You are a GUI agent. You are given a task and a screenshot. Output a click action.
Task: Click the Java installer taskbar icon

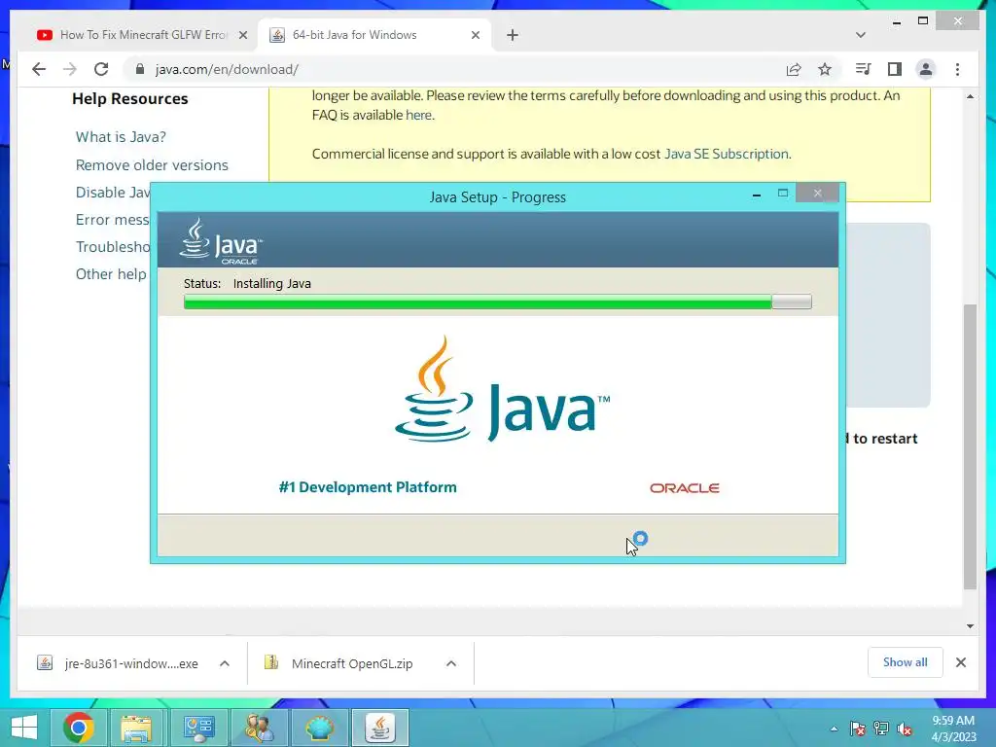380,728
